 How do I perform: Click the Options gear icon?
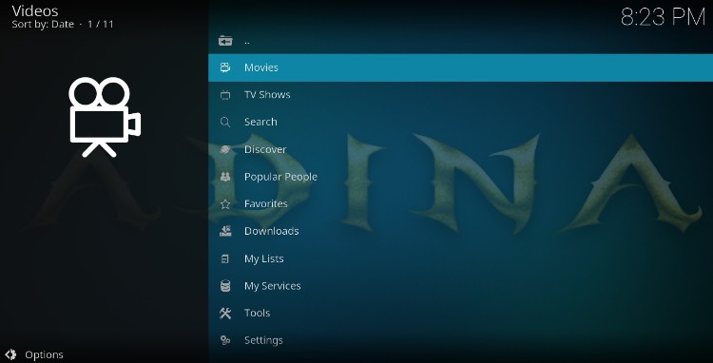point(10,354)
